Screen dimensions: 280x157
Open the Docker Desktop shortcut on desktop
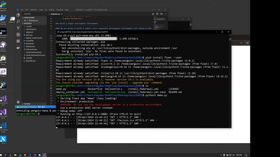3,20
